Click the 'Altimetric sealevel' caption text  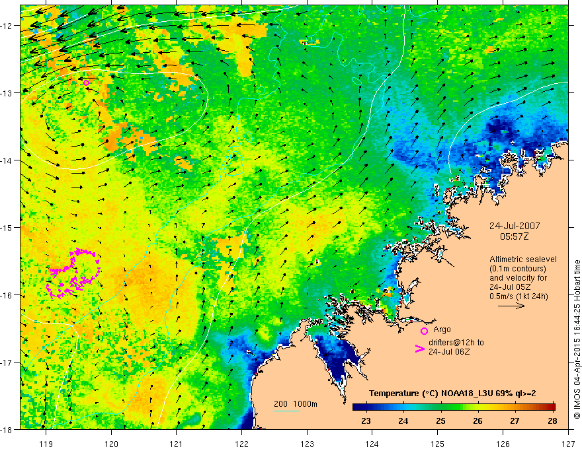click(x=523, y=259)
